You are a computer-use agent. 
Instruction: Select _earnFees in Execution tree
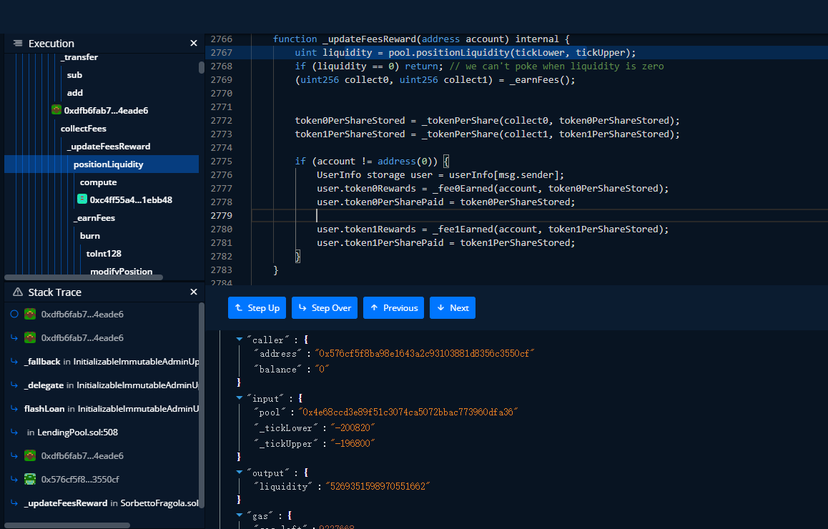(94, 218)
